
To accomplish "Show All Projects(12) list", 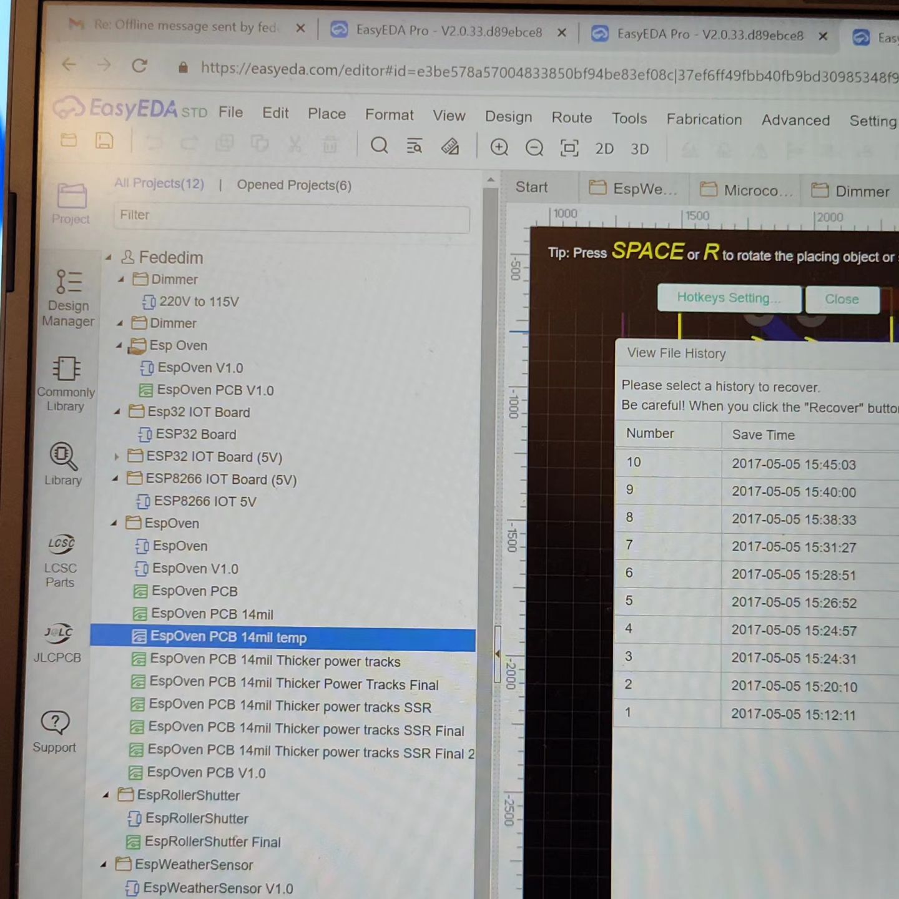I will click(x=159, y=184).
